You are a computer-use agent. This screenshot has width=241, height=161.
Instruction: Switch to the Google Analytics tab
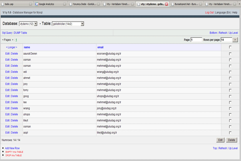[48, 4]
